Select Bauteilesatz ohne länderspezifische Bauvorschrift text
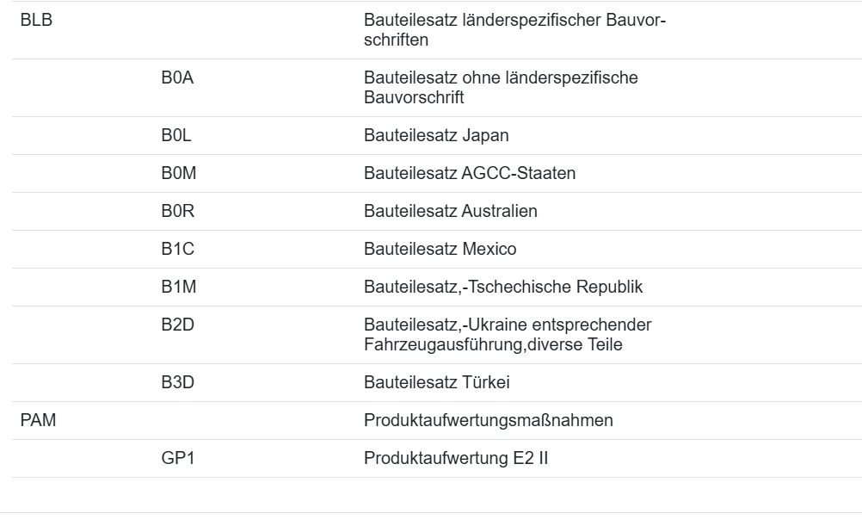The image size is (862, 526). click(501, 88)
